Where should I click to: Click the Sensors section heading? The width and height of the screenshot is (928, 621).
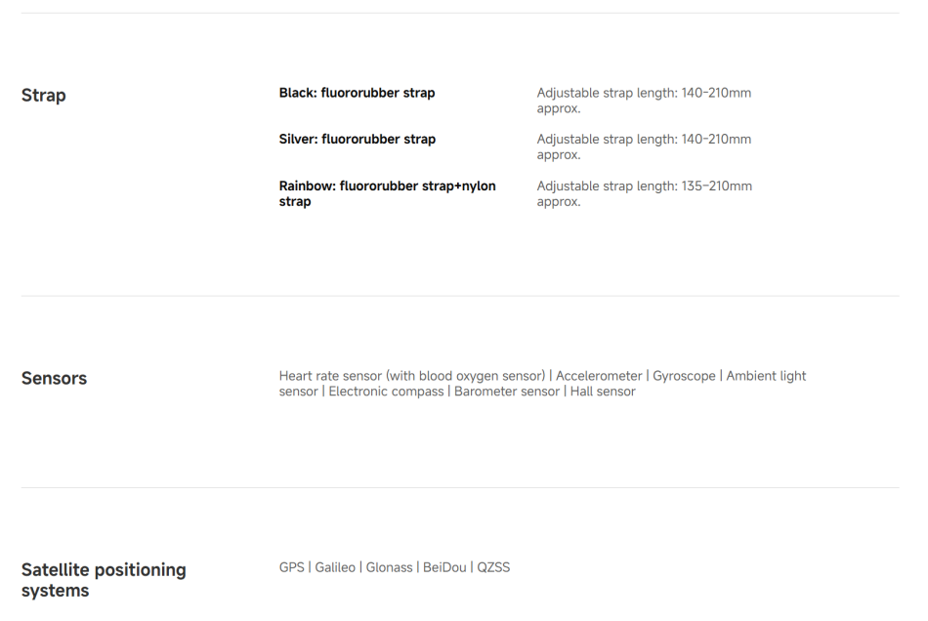tap(54, 379)
